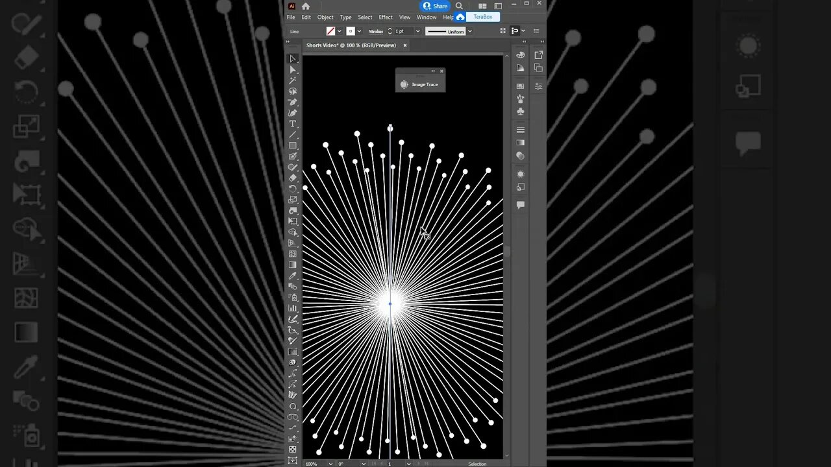
Task: Open the Select menu
Action: (x=365, y=18)
